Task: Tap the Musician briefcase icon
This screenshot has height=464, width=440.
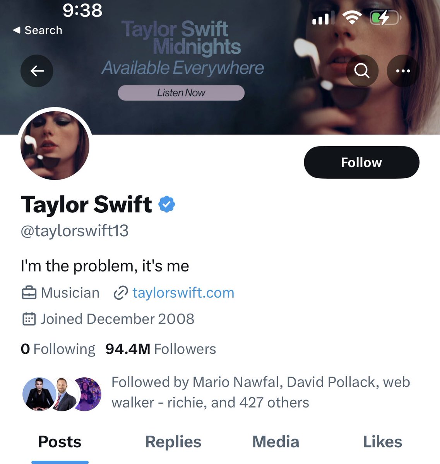Action: click(29, 293)
